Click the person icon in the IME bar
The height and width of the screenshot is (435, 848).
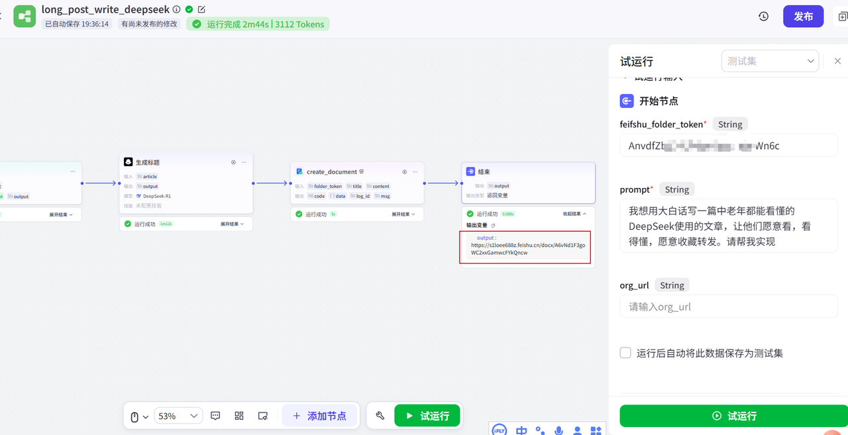click(578, 431)
